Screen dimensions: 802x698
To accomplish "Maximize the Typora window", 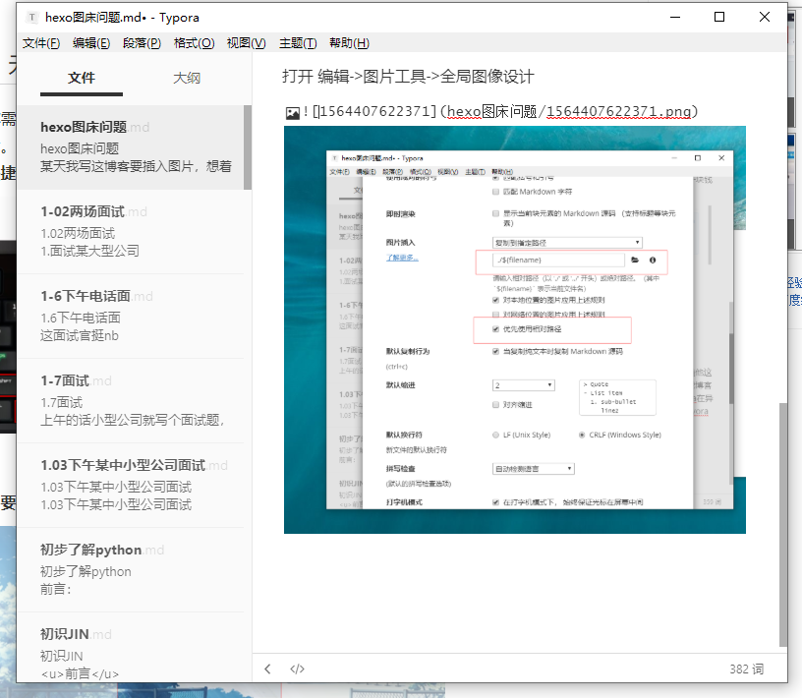I will 719,17.
